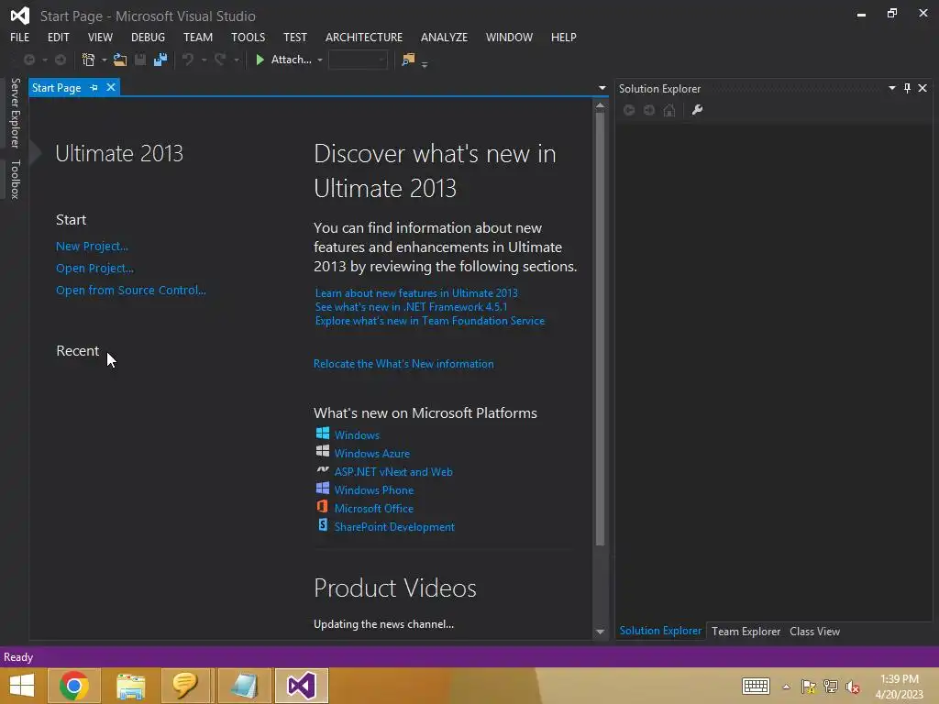Screen dimensions: 939x704
Task: Close the Start Page tab
Action: click(x=111, y=87)
